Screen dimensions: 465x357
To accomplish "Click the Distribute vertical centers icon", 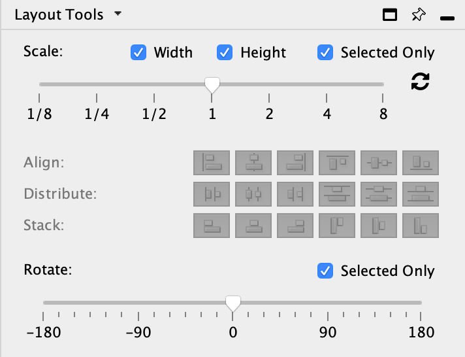I will [379, 194].
